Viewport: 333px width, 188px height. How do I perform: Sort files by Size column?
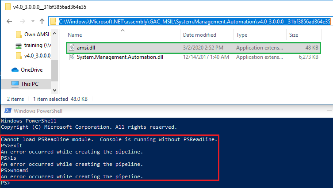(294, 35)
